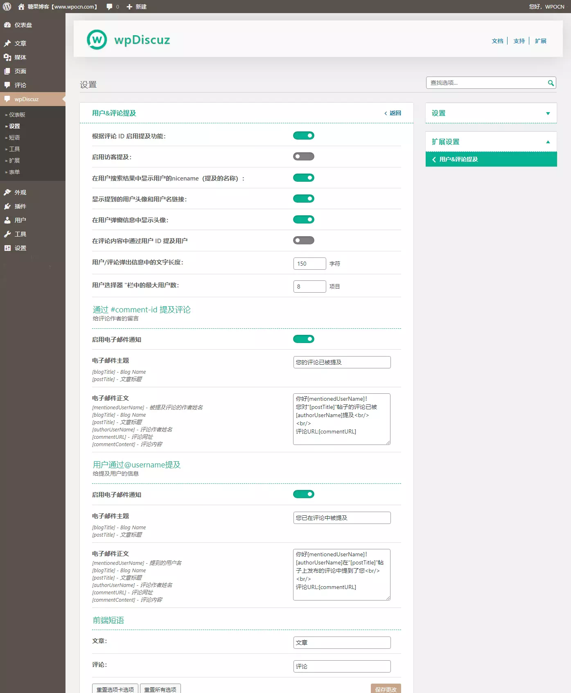The width and height of the screenshot is (571, 693).
Task: Toggle email notification under @username section
Action: coord(304,494)
